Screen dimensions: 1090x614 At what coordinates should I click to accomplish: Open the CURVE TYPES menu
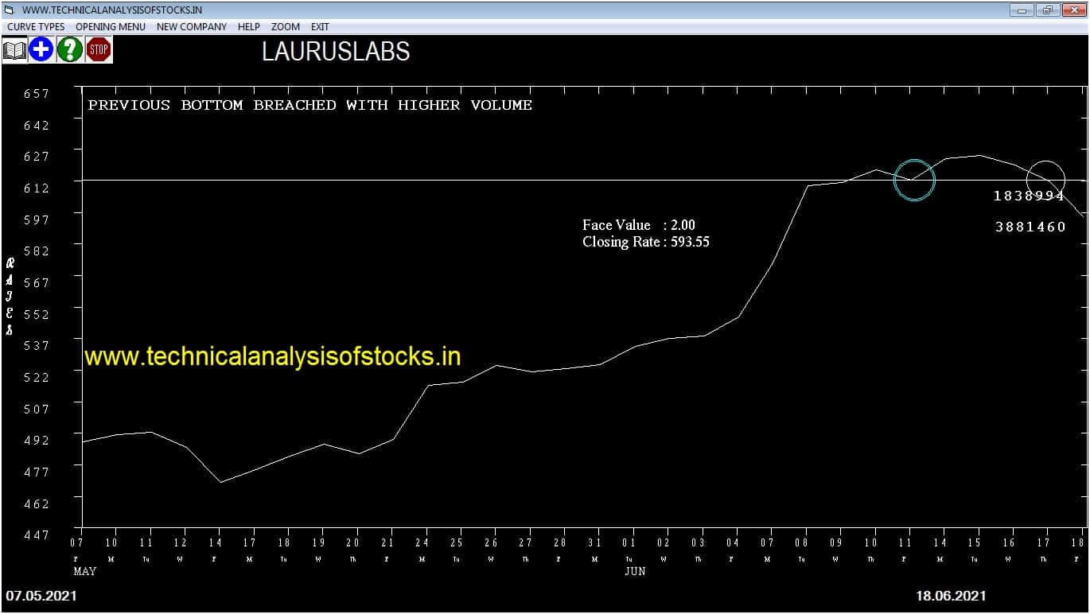coord(36,26)
